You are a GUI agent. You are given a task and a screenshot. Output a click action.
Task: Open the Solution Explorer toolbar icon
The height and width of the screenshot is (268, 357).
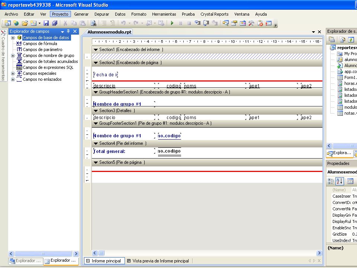point(226,23)
